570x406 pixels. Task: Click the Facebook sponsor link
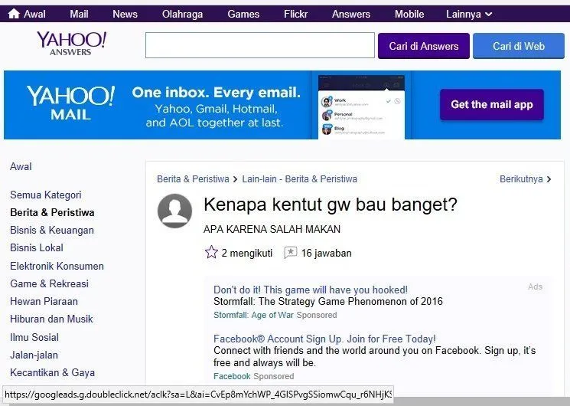(x=232, y=376)
